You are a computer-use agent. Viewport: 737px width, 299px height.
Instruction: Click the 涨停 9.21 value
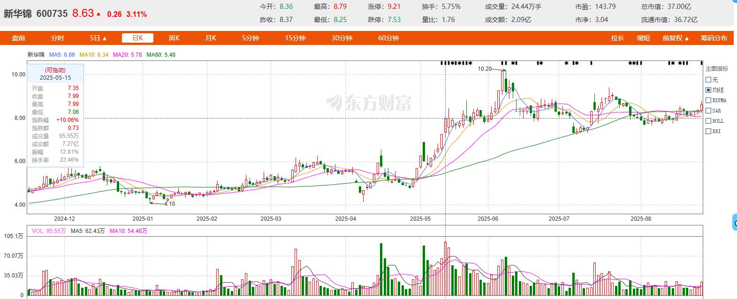394,7
